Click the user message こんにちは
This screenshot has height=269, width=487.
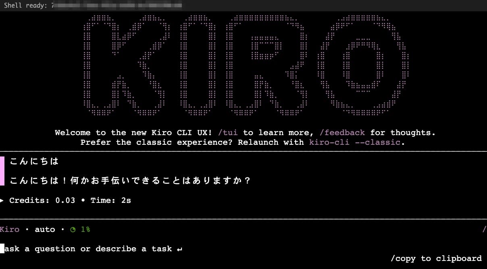[x=34, y=161]
